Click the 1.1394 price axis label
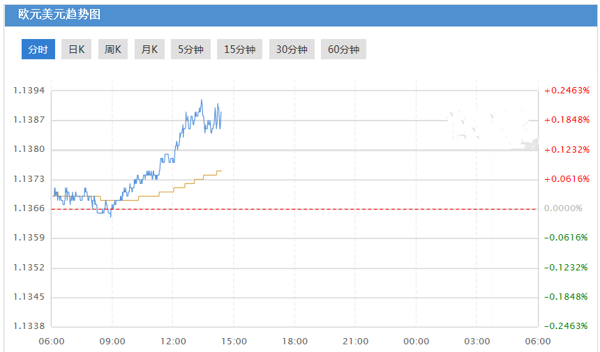Image resolution: width=600 pixels, height=352 pixels. tap(29, 91)
